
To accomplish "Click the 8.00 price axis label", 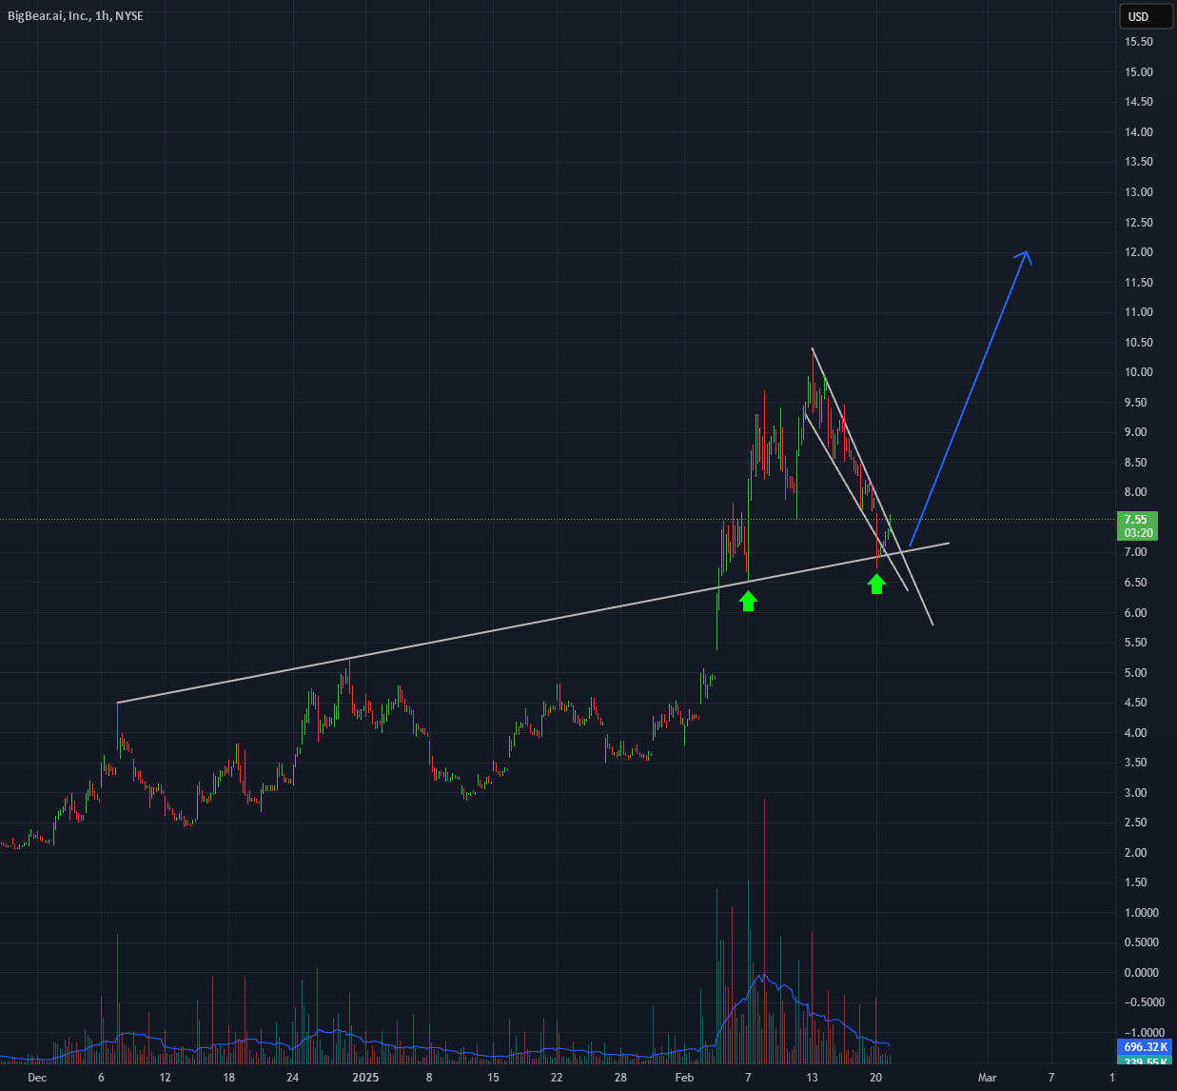I will tap(1135, 492).
